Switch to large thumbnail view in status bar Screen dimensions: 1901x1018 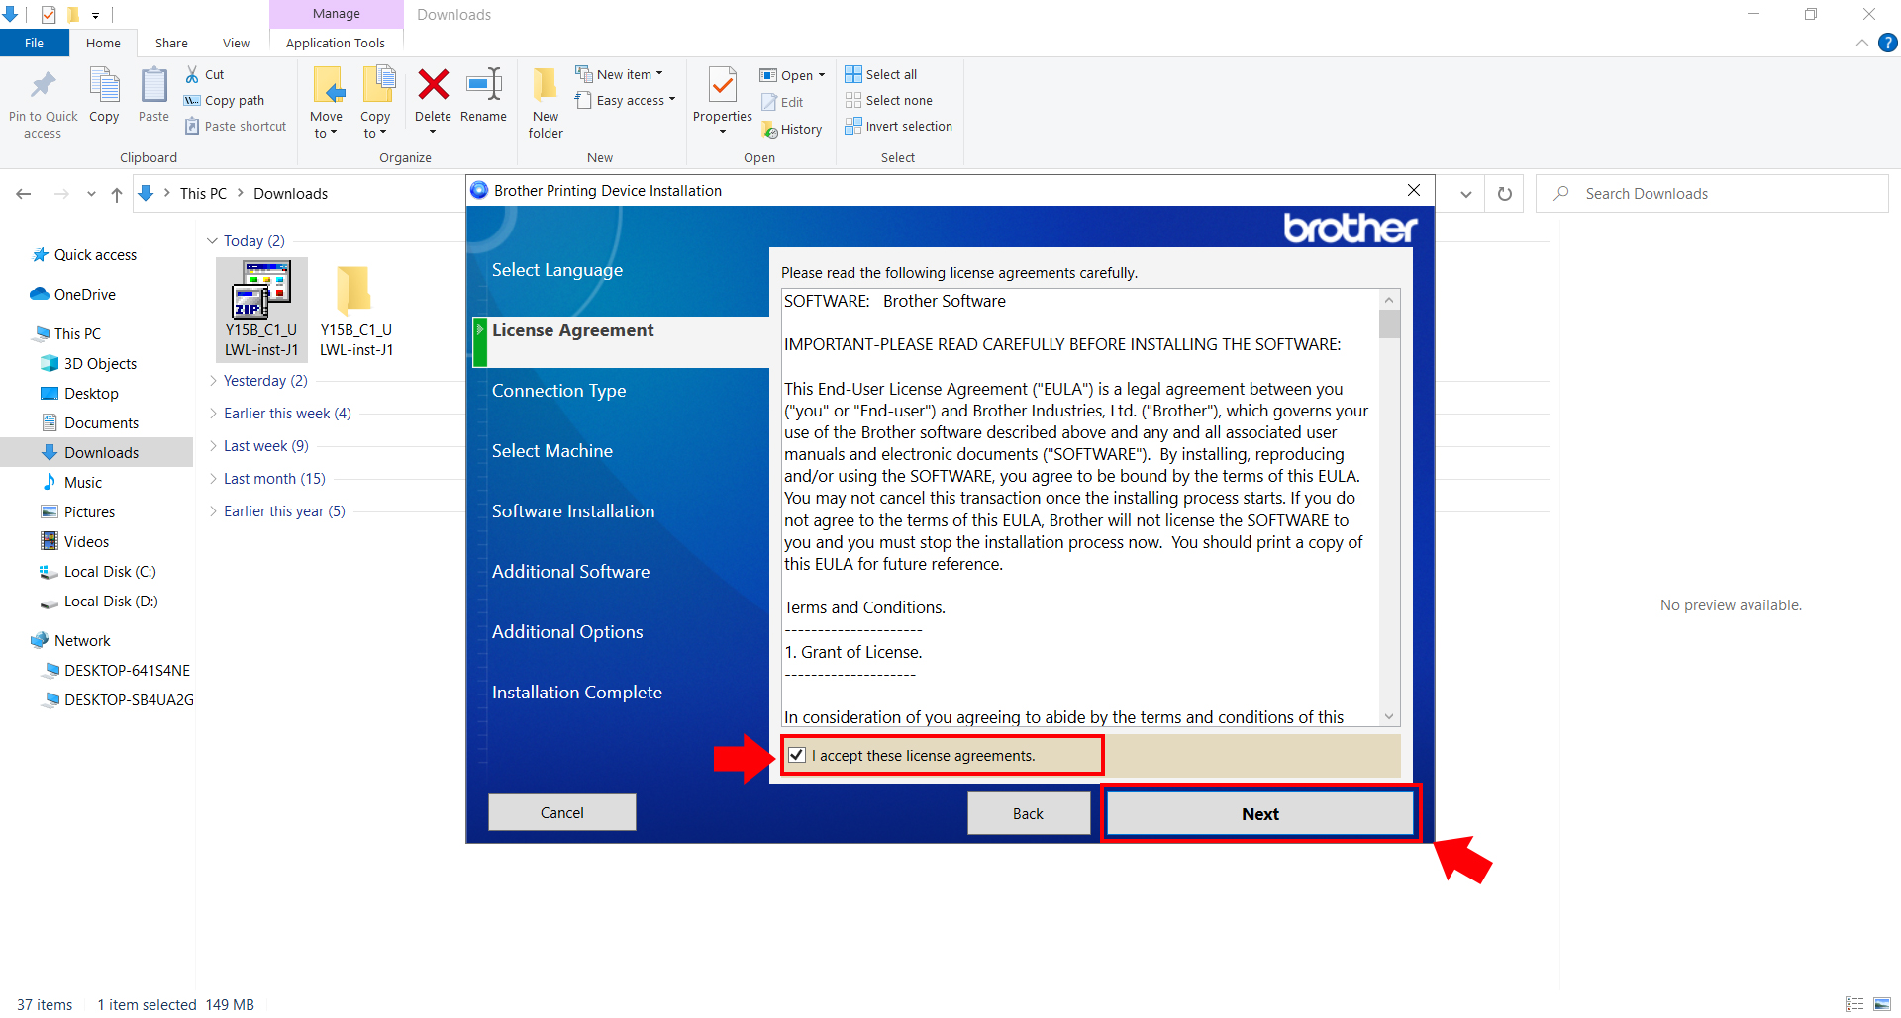pos(1884,1004)
